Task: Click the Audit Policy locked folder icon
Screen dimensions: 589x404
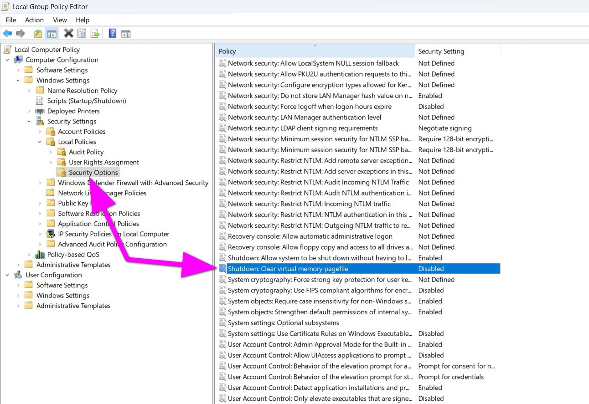Action: pos(62,152)
